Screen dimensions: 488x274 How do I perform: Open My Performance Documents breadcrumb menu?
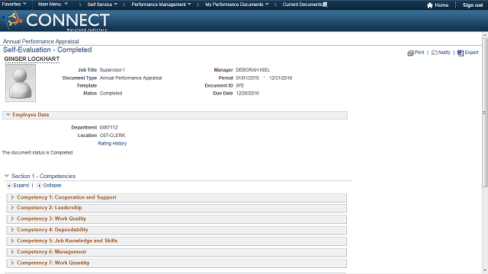click(x=237, y=5)
